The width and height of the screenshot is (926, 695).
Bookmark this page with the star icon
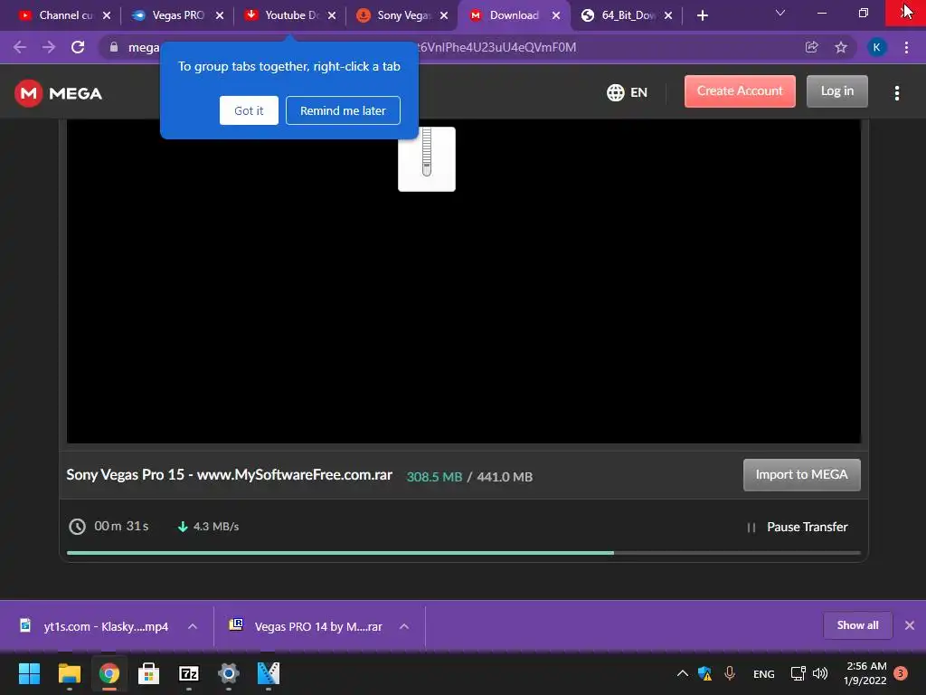tap(841, 47)
